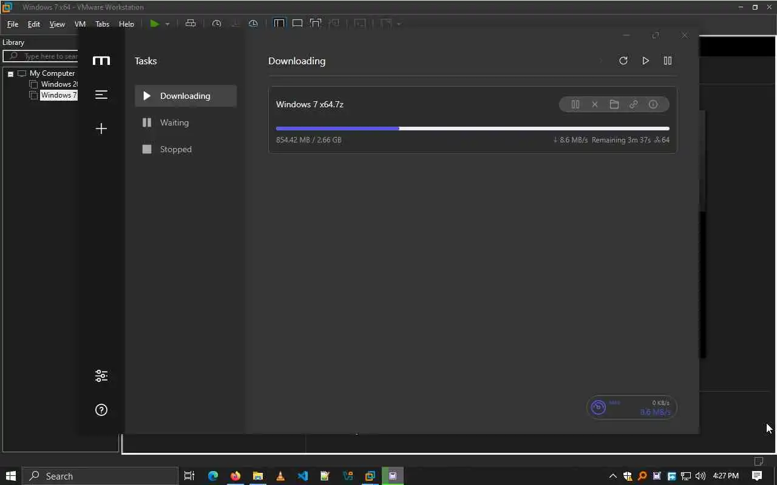Collapse the My Computer tree node
The width and height of the screenshot is (777, 485).
click(x=10, y=73)
